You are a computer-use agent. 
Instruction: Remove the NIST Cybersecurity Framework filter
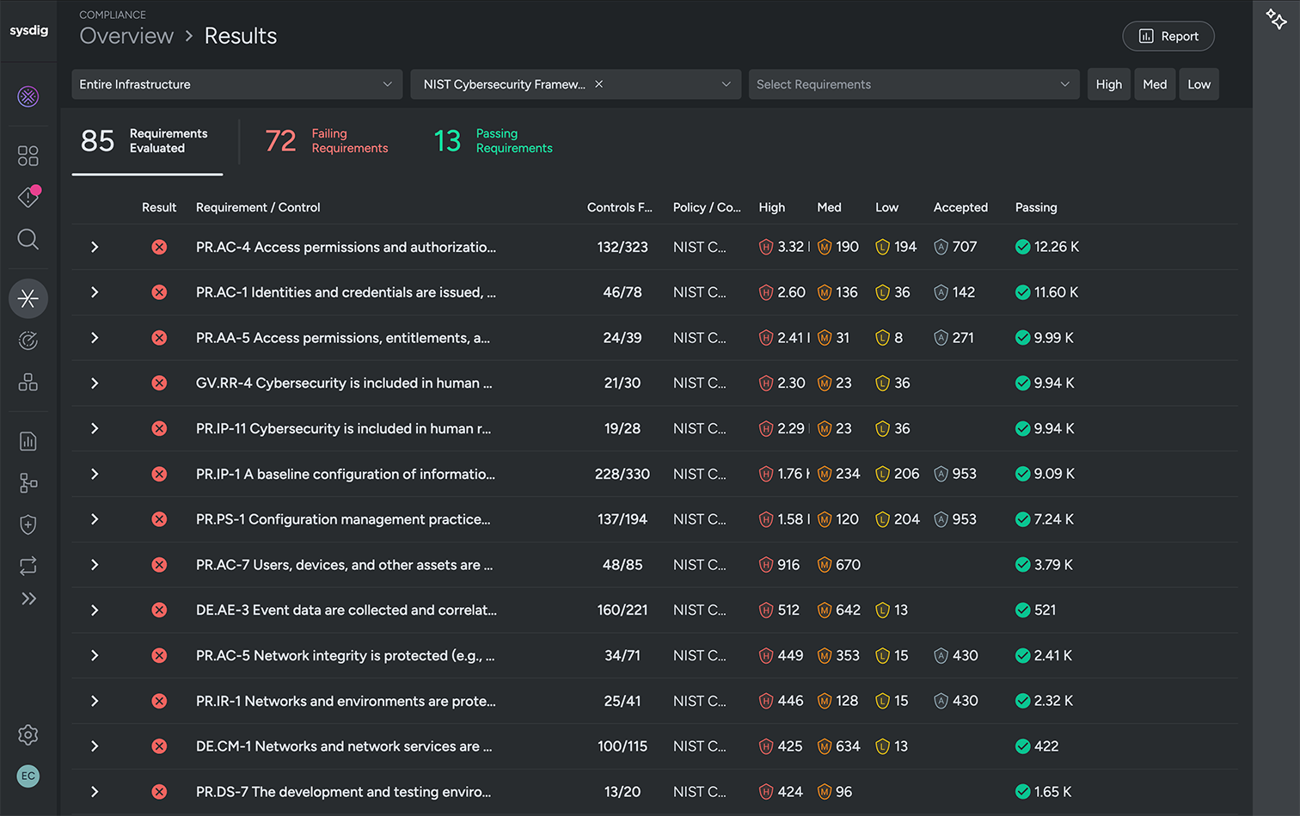click(599, 84)
